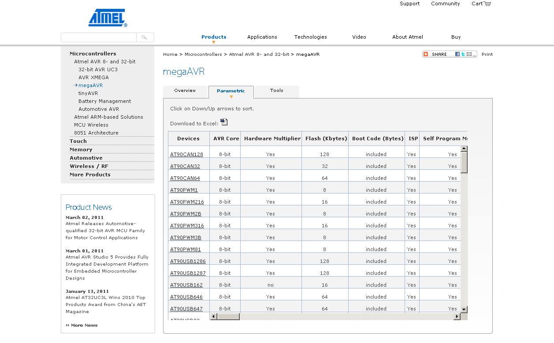554x343 pixels.
Task: Share page via Facebook icon
Action: click(457, 55)
